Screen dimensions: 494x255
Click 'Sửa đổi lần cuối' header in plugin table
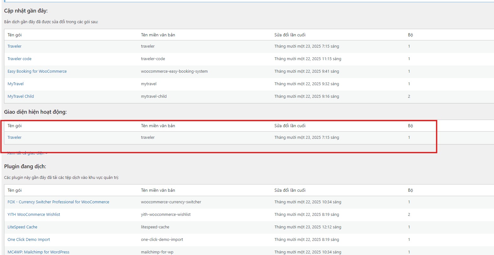[x=290, y=190]
